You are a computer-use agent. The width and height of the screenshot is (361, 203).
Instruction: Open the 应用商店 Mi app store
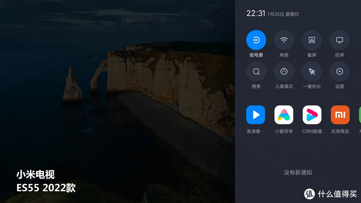click(x=340, y=115)
